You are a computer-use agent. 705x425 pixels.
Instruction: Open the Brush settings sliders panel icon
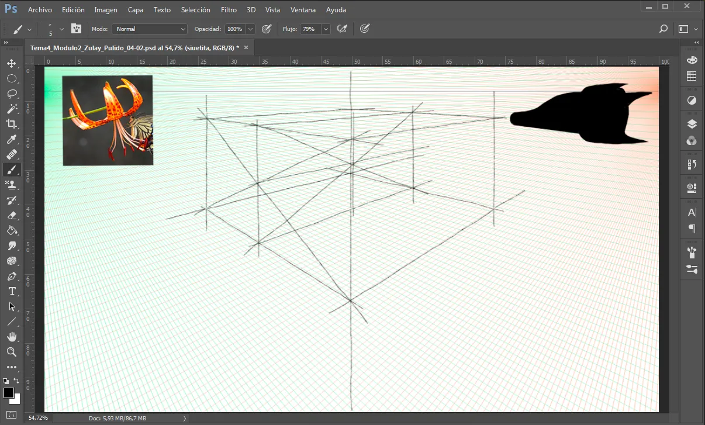pos(692,269)
